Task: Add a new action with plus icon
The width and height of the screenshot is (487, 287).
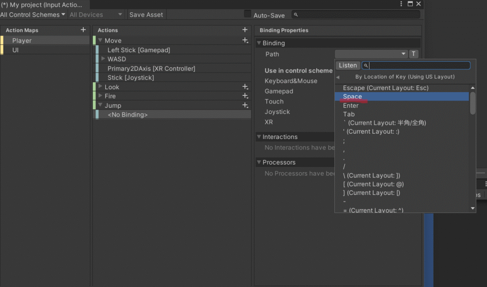Action: click(x=245, y=30)
